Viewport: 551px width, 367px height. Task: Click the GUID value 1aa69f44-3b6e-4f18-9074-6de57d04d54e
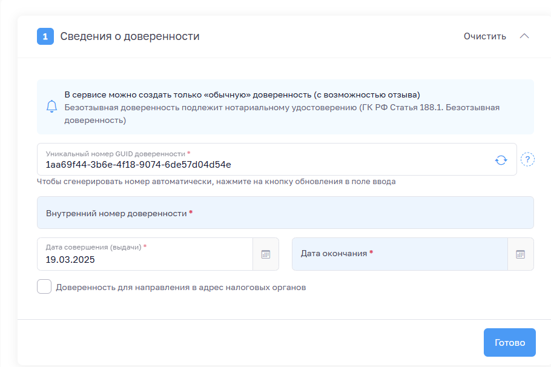[x=139, y=165]
